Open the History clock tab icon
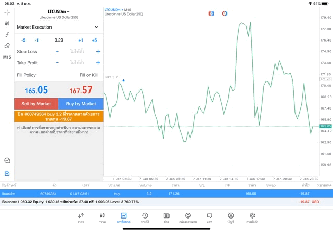Image resolution: width=333 pixels, height=232 pixels. point(145,217)
